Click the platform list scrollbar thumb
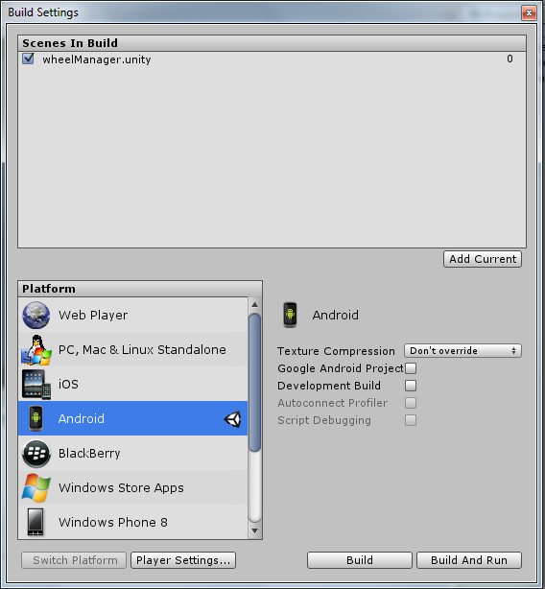The image size is (545, 589). click(x=254, y=383)
